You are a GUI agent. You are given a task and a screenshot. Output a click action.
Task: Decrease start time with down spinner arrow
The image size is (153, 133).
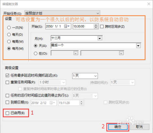tap(96, 28)
